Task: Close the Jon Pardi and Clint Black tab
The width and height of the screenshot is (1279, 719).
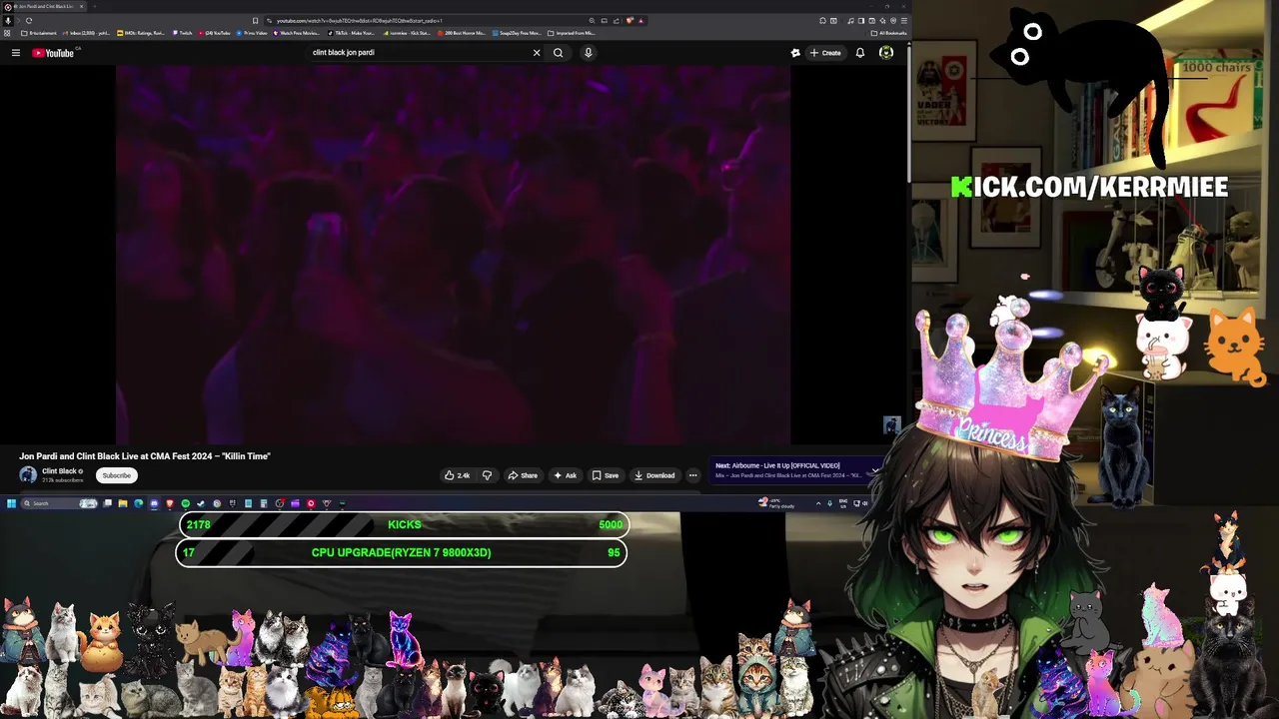Action: tap(82, 6)
